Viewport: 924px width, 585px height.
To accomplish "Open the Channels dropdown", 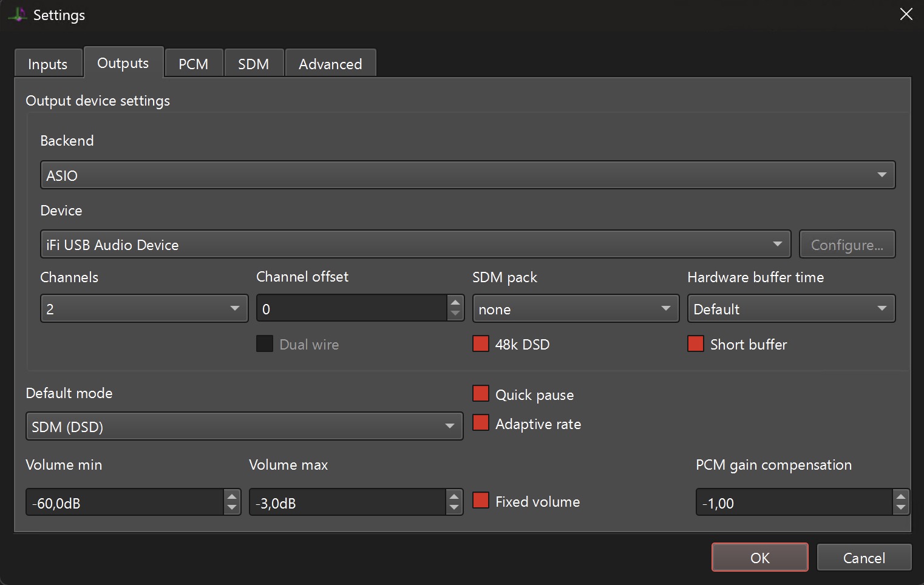I will pyautogui.click(x=144, y=308).
